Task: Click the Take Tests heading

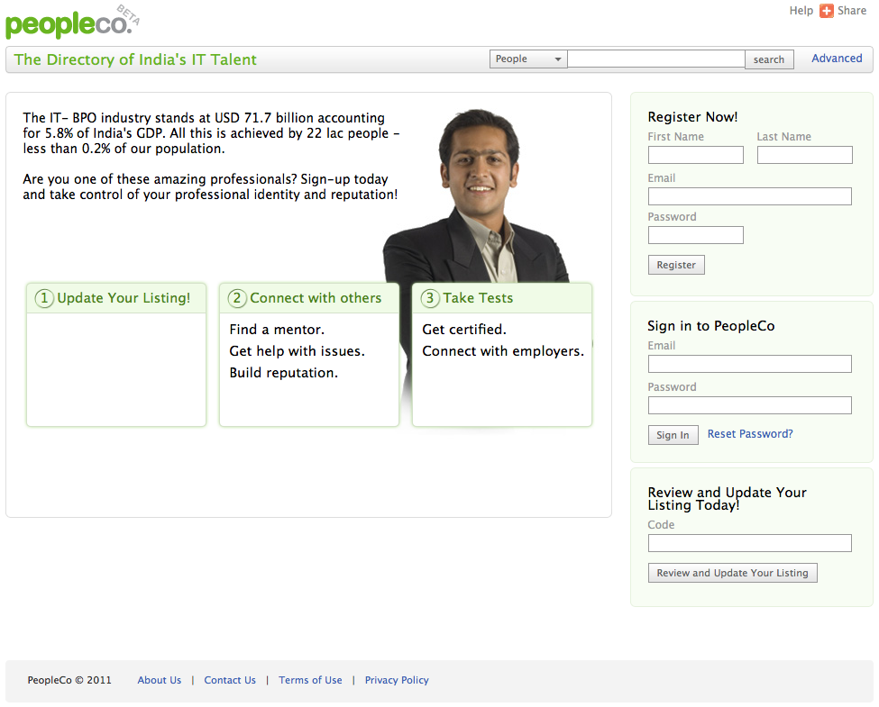Action: 478,298
